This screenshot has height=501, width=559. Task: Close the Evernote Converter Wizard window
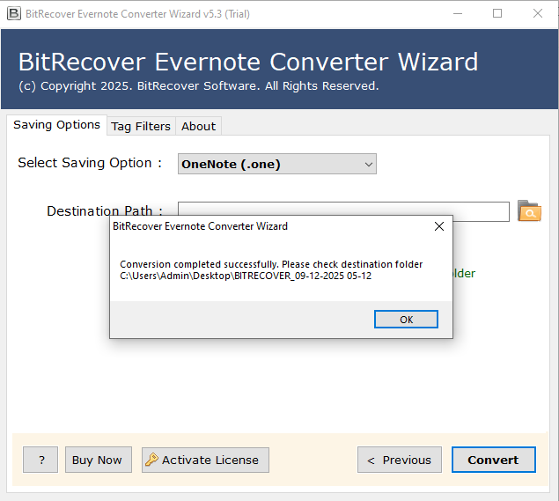[x=538, y=14]
